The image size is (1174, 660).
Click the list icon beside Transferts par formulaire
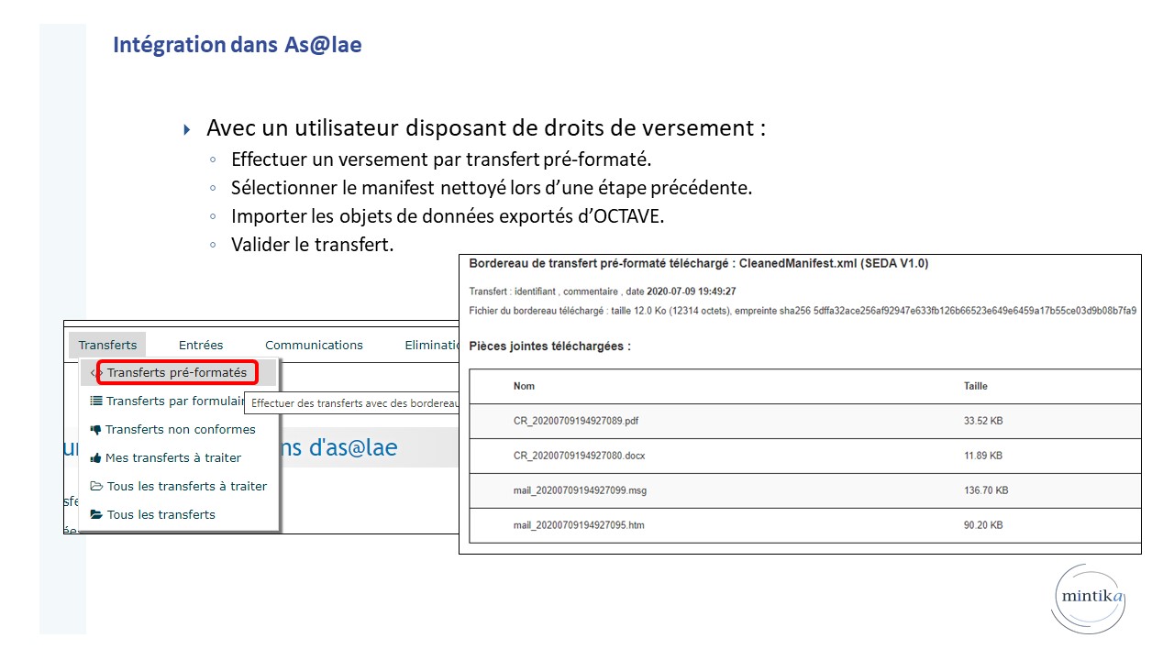[96, 401]
